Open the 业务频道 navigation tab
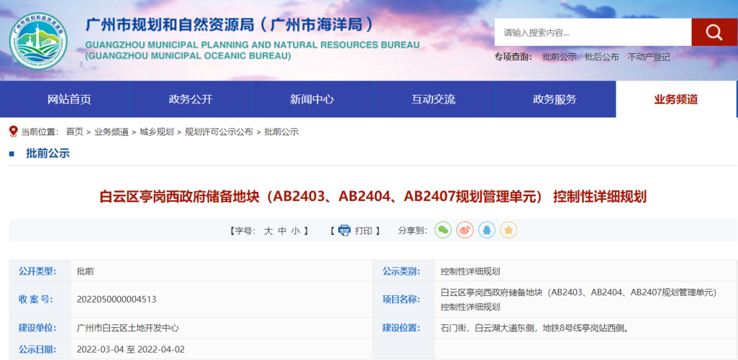Viewport: 738px width, 360px height. click(x=676, y=99)
